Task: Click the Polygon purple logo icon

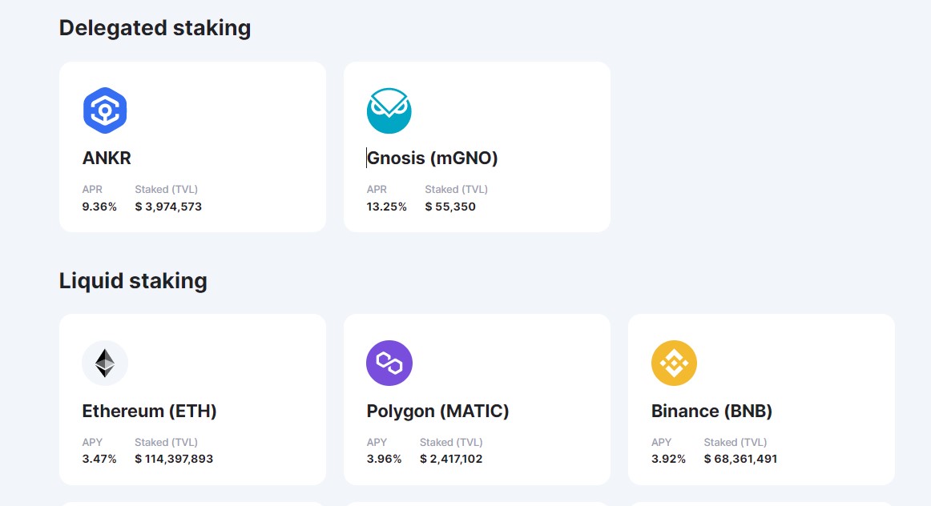Action: pos(389,363)
